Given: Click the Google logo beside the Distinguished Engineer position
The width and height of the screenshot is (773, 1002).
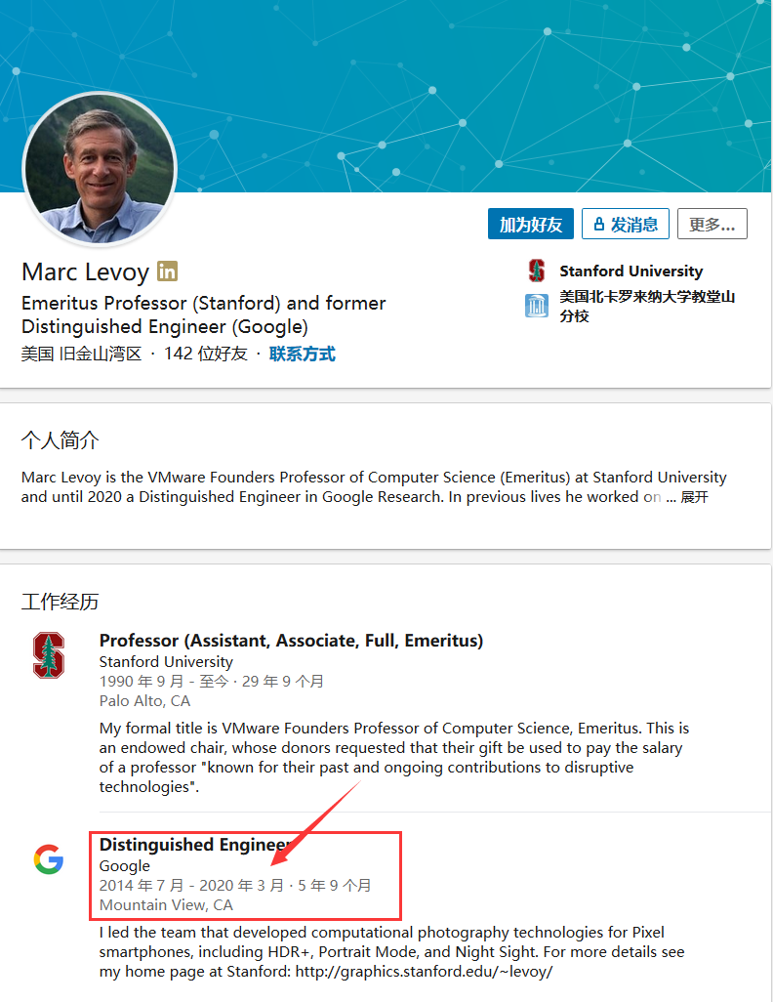Looking at the screenshot, I should pyautogui.click(x=49, y=858).
